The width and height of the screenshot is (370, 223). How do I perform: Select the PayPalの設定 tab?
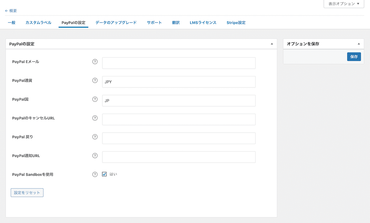point(73,23)
